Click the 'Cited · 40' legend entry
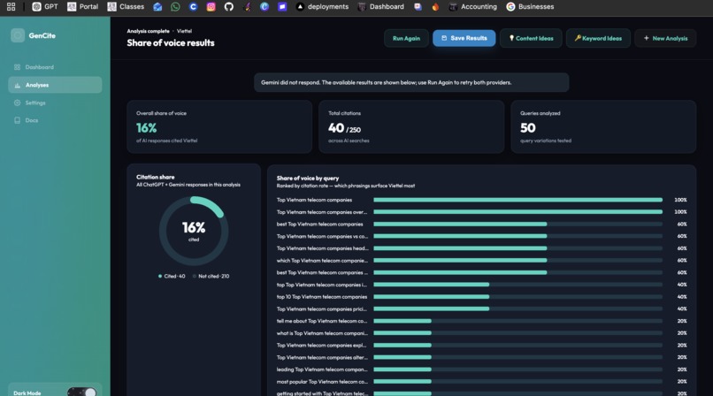The width and height of the screenshot is (713, 396). (172, 276)
